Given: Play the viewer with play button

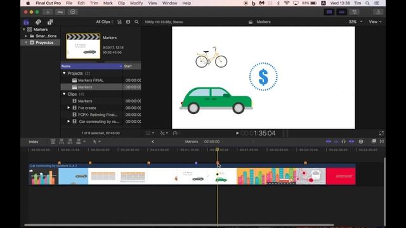Looking at the screenshot, I should point(237,133).
